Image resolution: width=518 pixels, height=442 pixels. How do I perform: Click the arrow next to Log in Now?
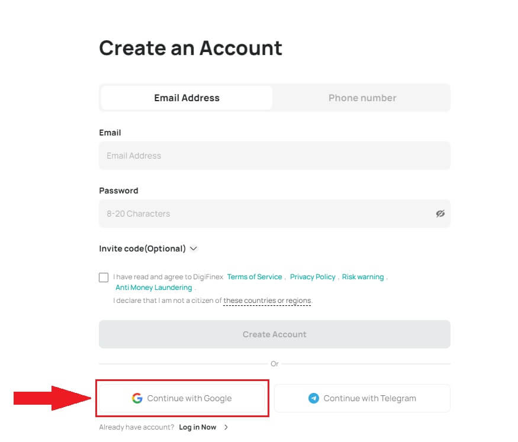[227, 427]
